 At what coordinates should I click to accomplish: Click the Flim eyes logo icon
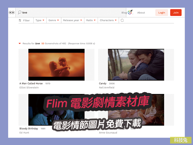point(12,13)
